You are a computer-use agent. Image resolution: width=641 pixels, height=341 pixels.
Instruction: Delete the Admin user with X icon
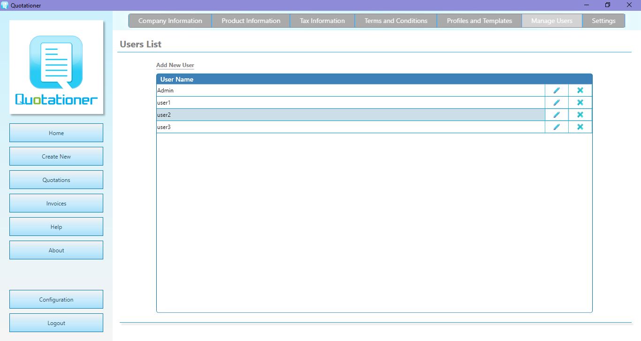tap(580, 91)
